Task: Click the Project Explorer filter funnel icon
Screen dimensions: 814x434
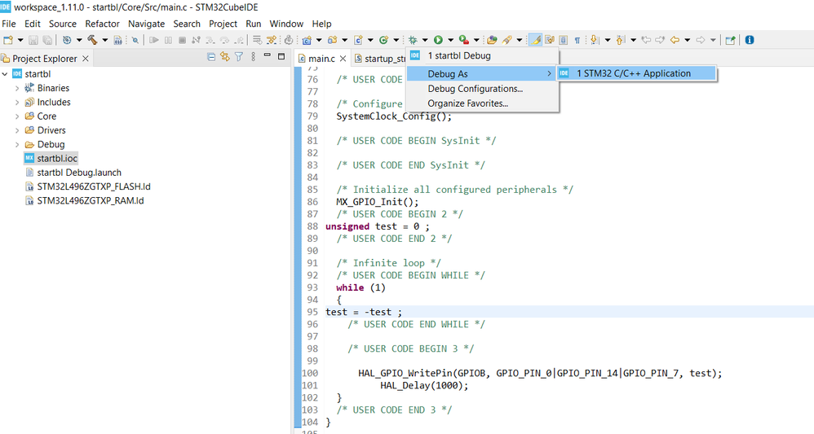Action: point(239,57)
